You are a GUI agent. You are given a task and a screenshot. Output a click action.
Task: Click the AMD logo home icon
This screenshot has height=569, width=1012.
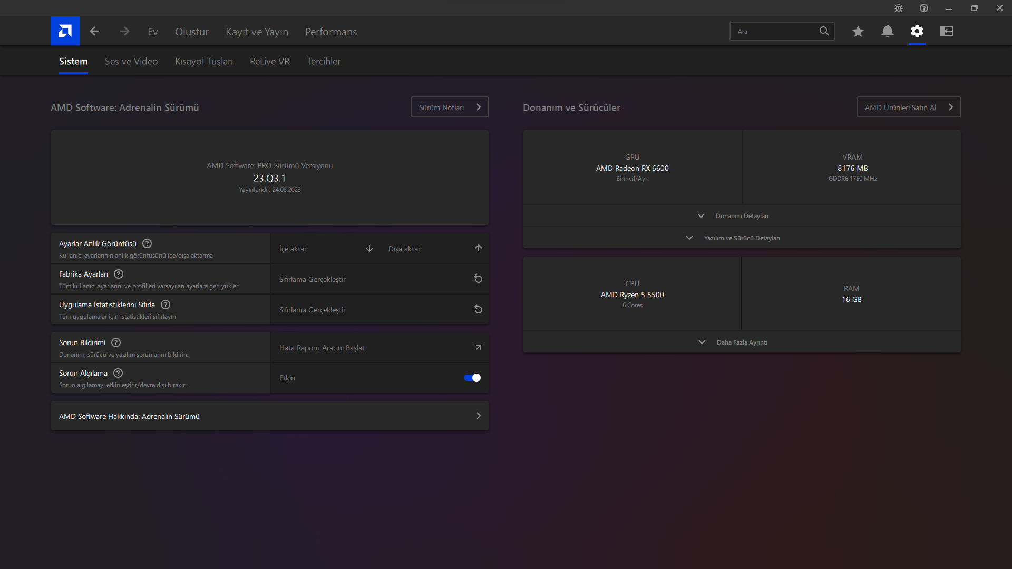point(65,31)
